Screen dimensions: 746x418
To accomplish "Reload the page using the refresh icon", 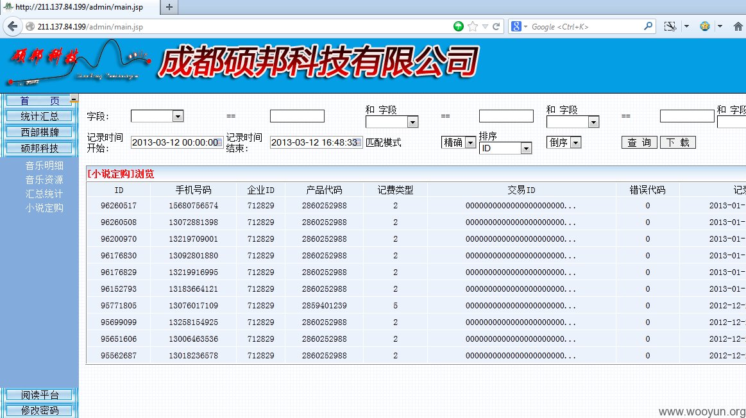I will (496, 27).
